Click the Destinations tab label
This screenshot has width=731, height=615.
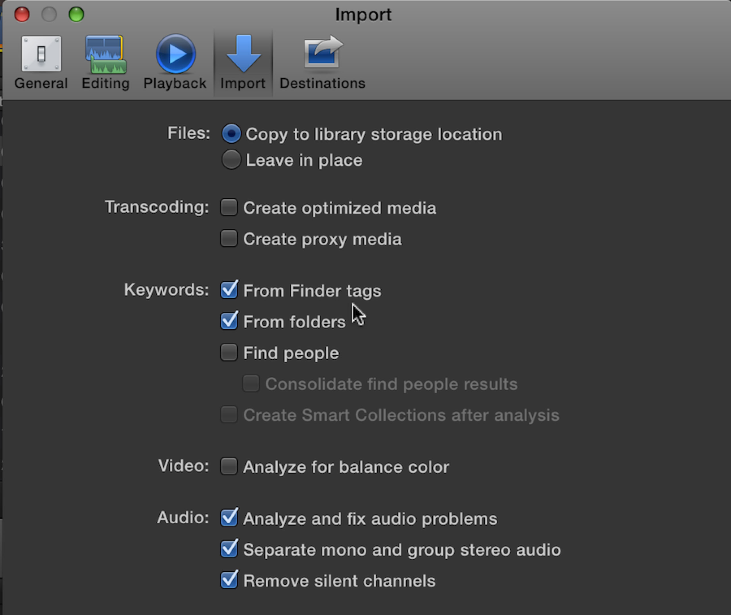[323, 83]
